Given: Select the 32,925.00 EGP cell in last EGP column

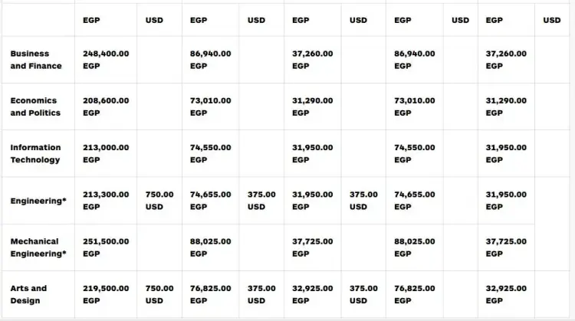Looking at the screenshot, I should pyautogui.click(x=506, y=294).
